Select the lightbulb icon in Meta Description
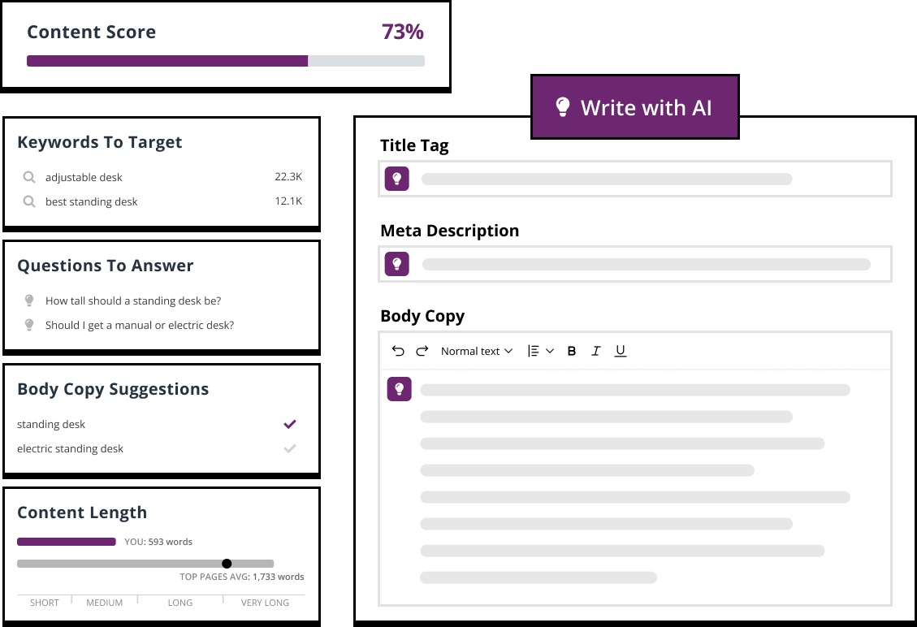This screenshot has height=627, width=917. point(396,263)
